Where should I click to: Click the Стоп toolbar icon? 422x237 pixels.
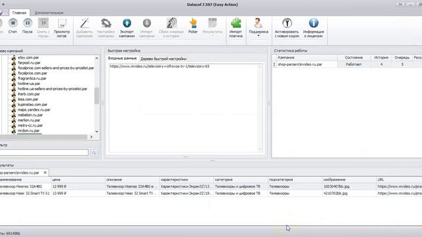pos(13,24)
